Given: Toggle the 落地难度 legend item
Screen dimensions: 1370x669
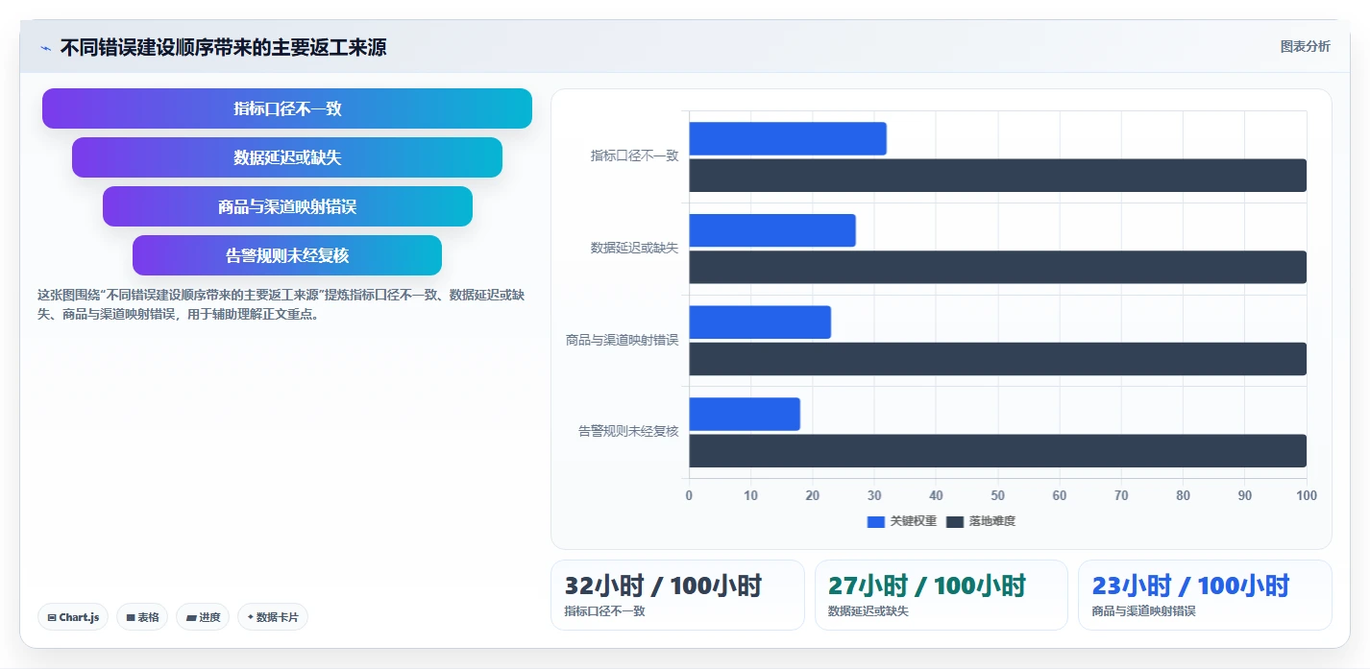Looking at the screenshot, I should [981, 521].
